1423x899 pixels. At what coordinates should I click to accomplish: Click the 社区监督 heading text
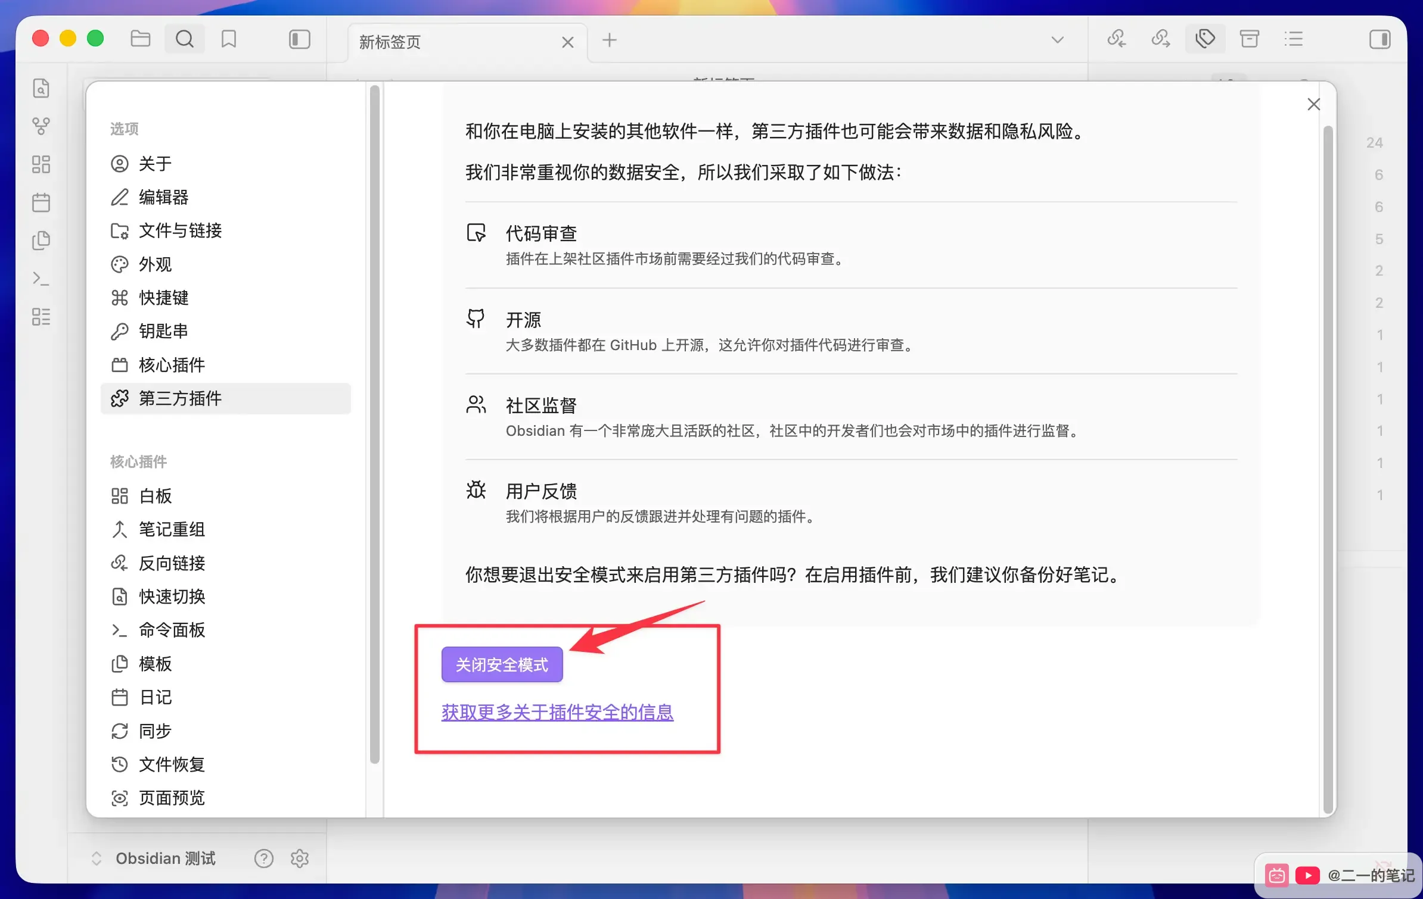pos(541,405)
